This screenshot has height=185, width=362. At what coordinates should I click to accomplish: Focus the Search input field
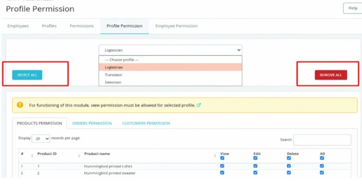click(322, 140)
